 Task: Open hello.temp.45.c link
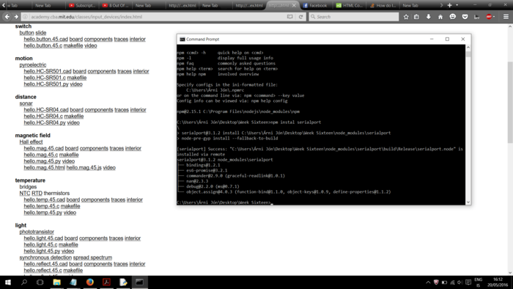(x=42, y=206)
